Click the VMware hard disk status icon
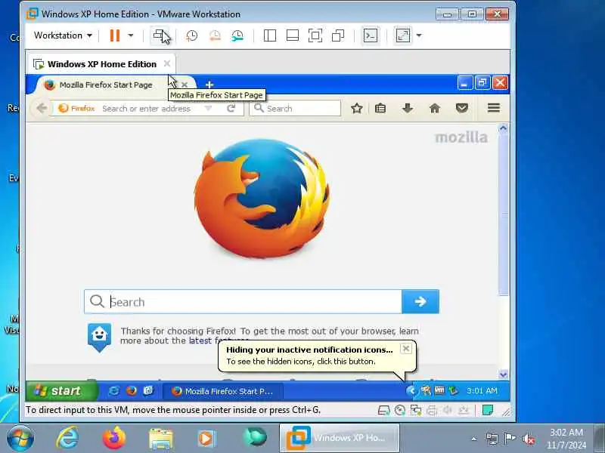Image resolution: width=605 pixels, height=453 pixels. tap(383, 410)
